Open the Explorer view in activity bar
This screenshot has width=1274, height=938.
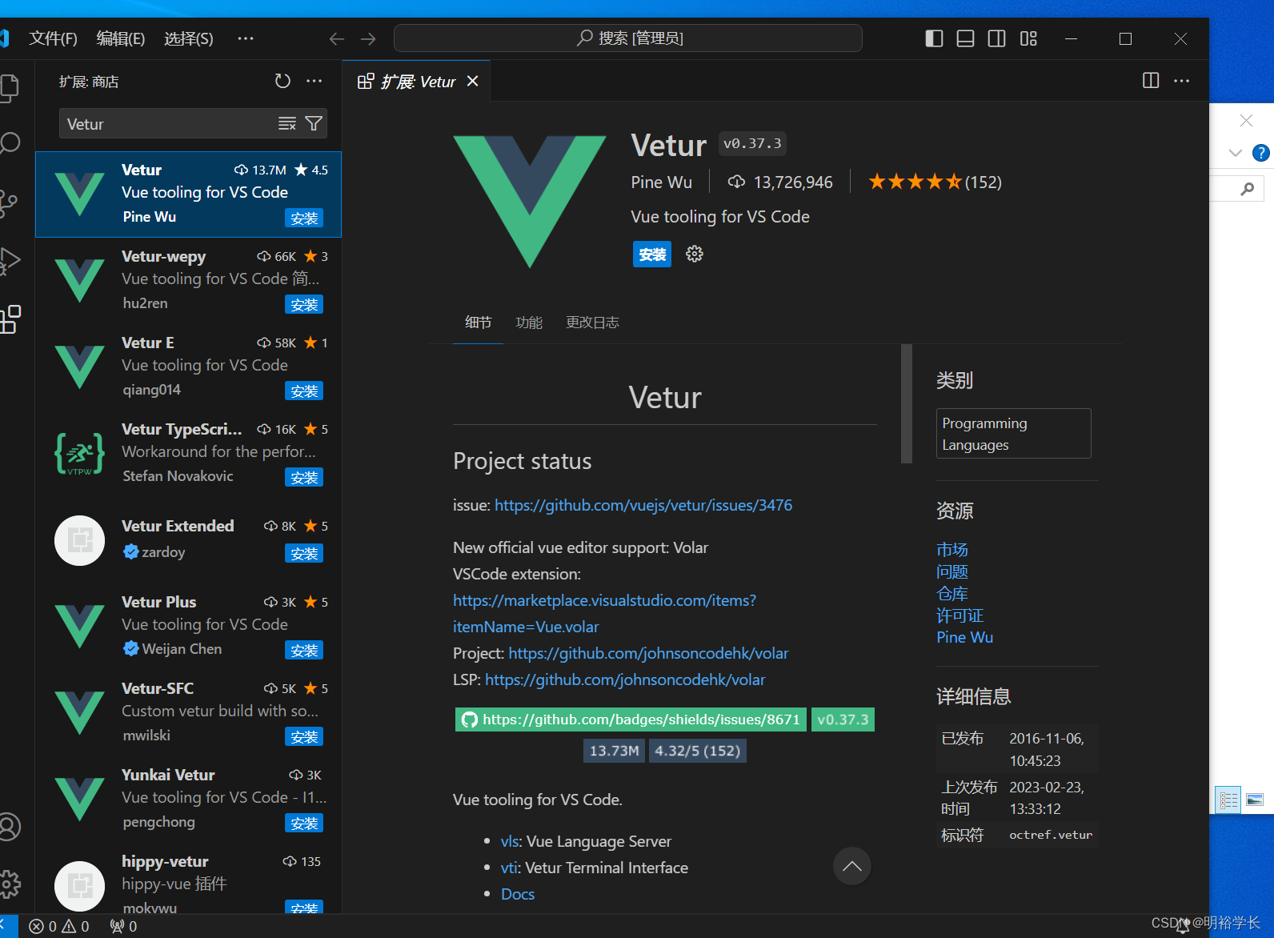point(10,87)
